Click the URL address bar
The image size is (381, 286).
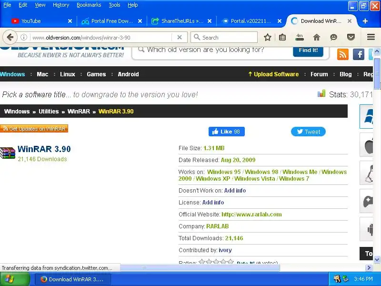click(x=101, y=38)
